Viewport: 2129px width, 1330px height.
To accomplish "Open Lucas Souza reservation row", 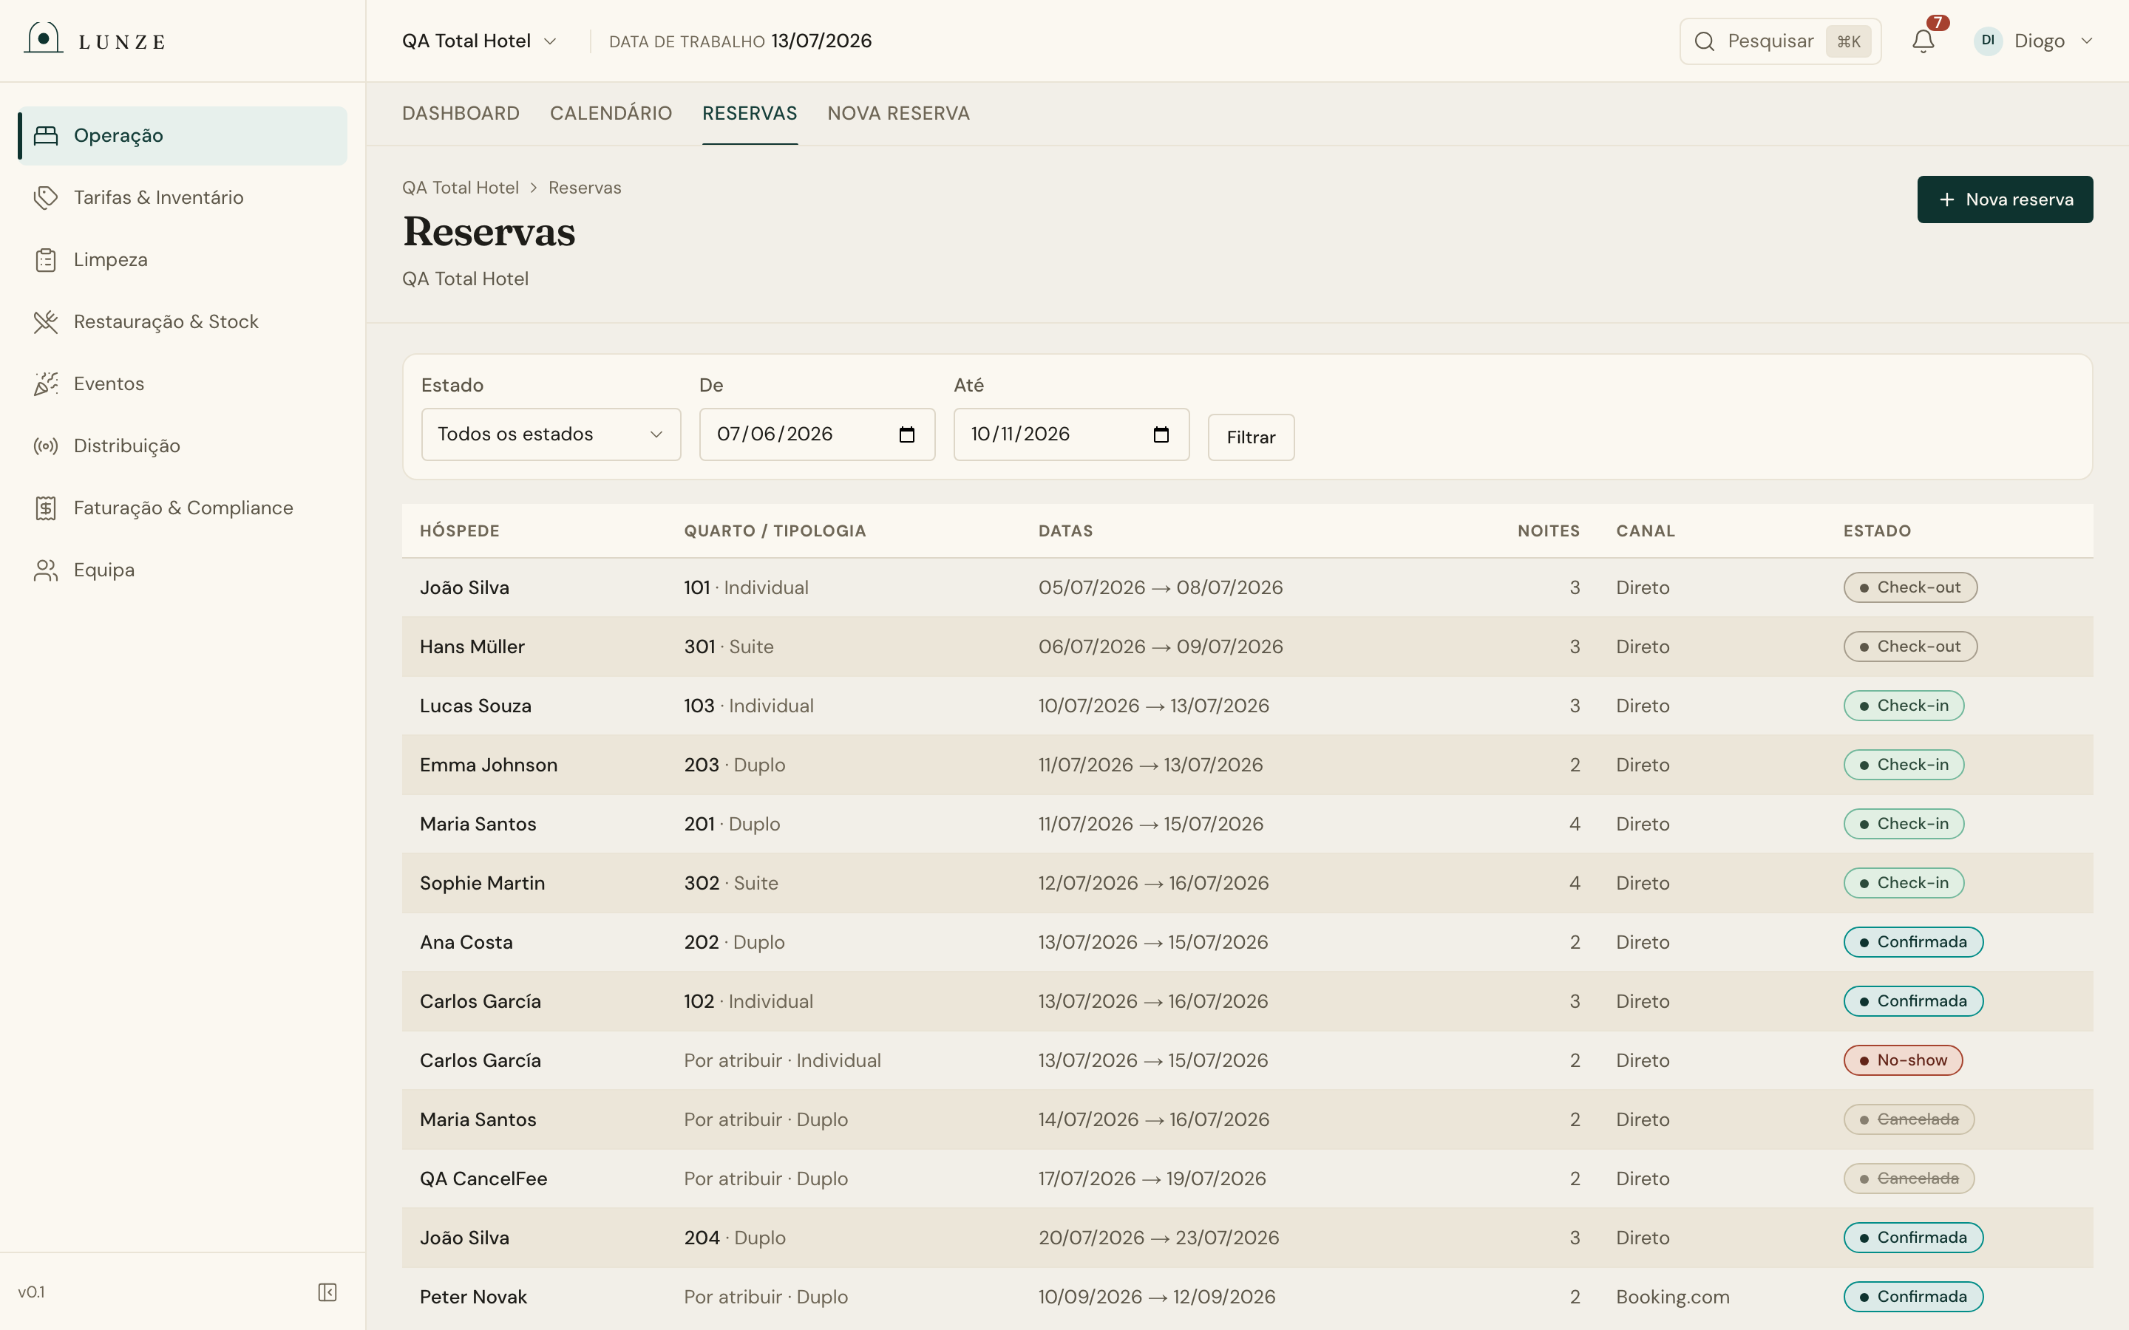I will pos(1246,706).
